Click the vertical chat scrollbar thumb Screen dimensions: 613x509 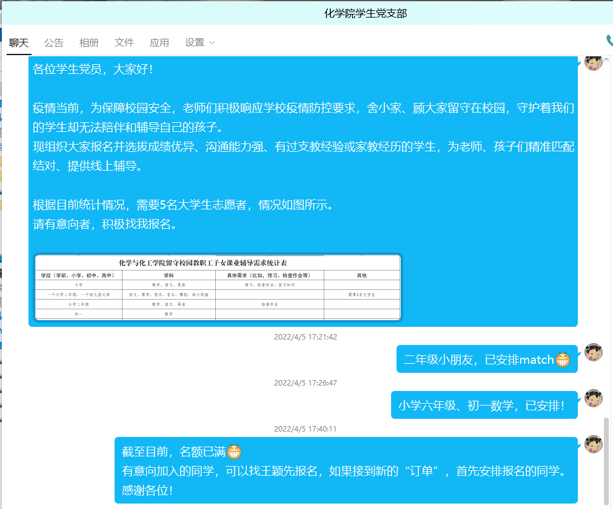[606, 460]
